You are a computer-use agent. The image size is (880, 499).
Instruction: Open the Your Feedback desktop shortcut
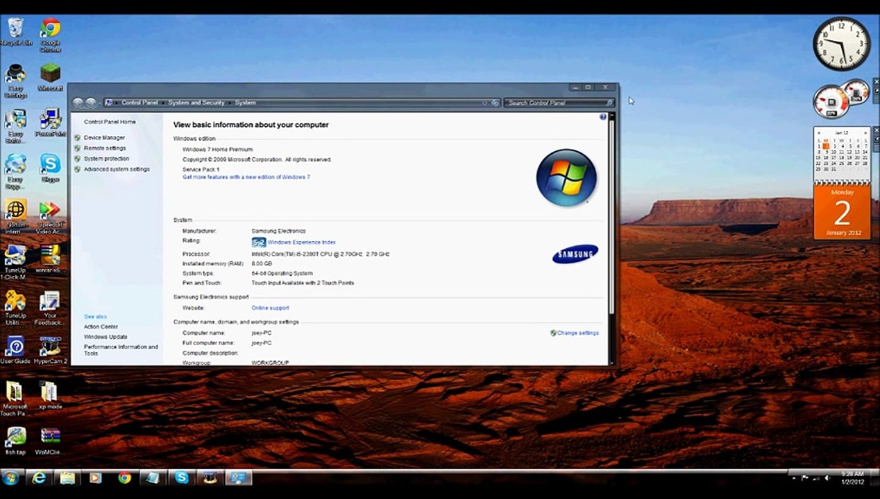pos(50,308)
